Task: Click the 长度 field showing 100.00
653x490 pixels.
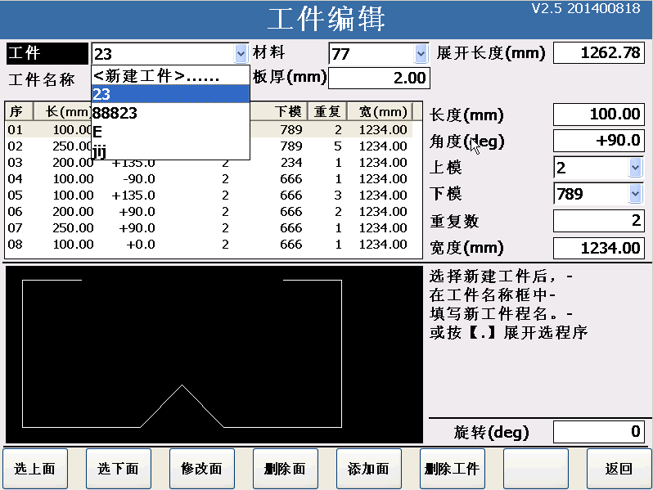Action: (599, 114)
